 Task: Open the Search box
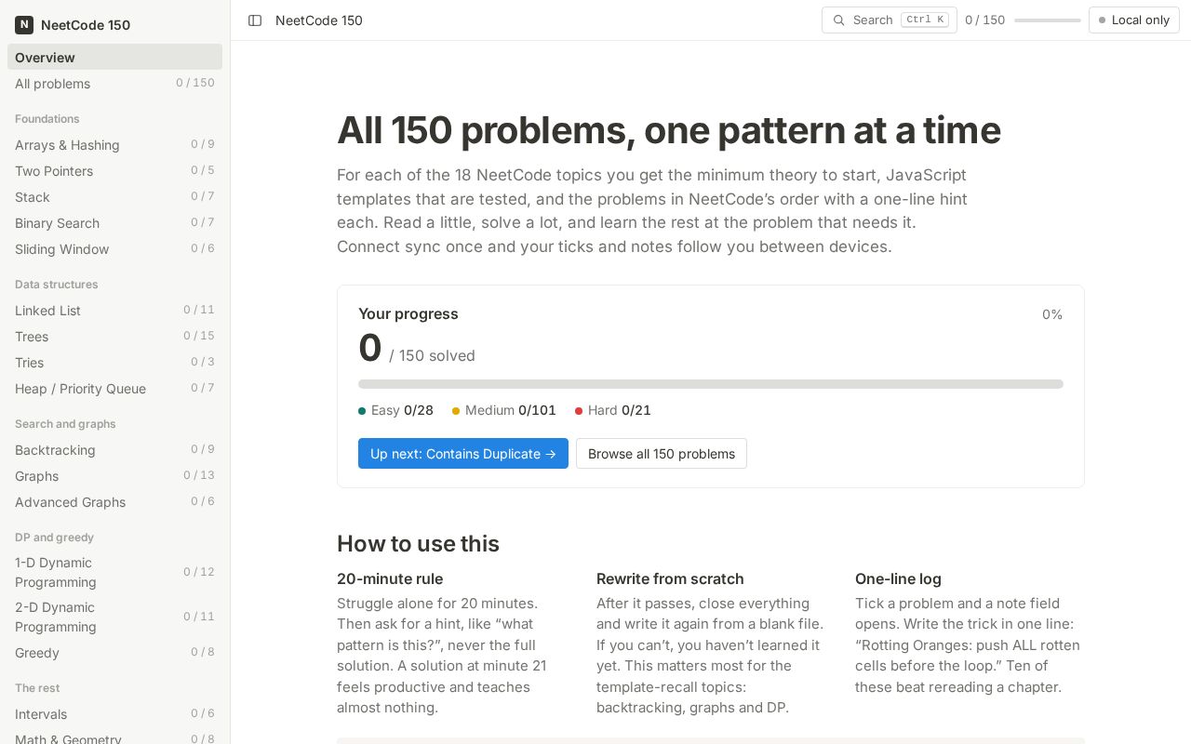click(890, 20)
